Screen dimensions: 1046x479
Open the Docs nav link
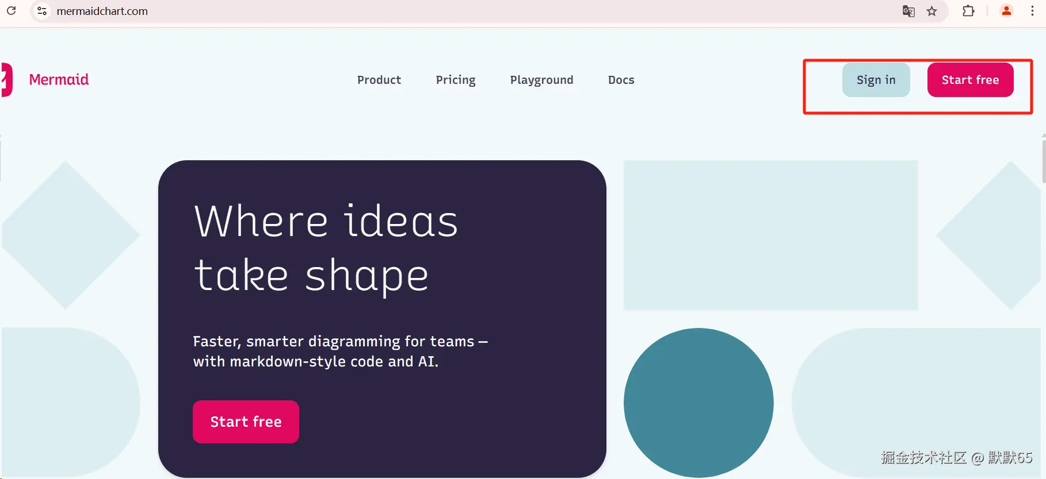coord(621,80)
